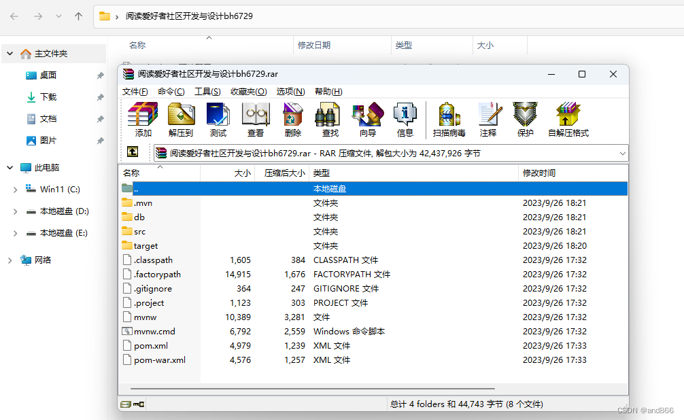This screenshot has width=684, height=420.
Task: Select the .factorypath file
Action: click(373, 275)
